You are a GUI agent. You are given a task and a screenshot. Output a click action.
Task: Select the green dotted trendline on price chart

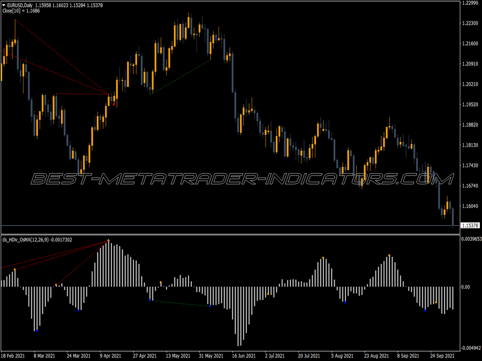(x=180, y=78)
